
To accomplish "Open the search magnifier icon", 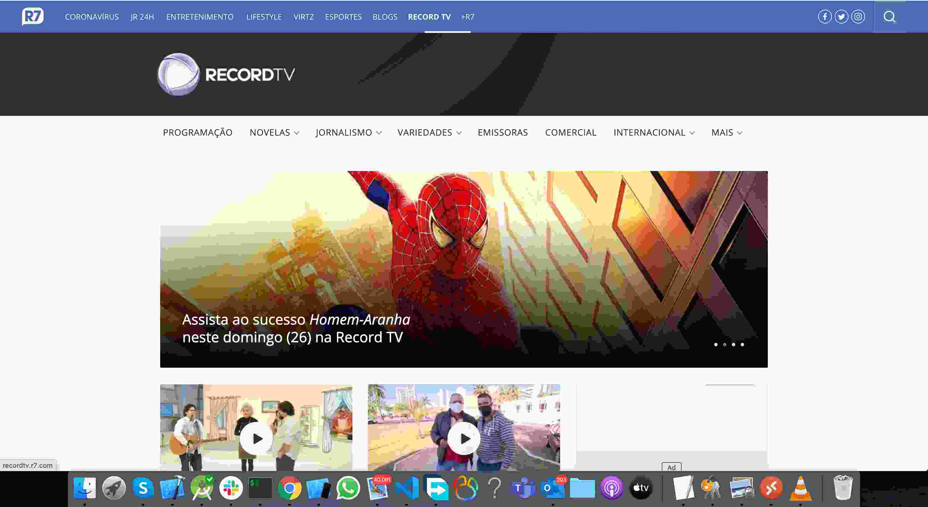I will 889,17.
